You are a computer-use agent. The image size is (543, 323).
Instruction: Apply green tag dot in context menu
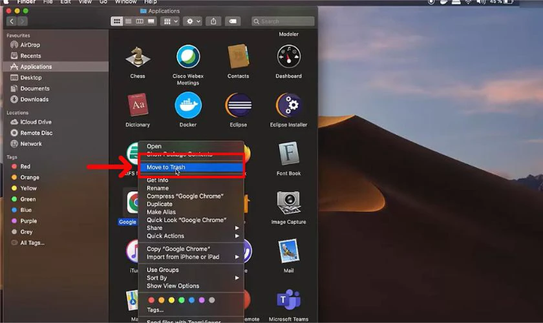(x=182, y=300)
